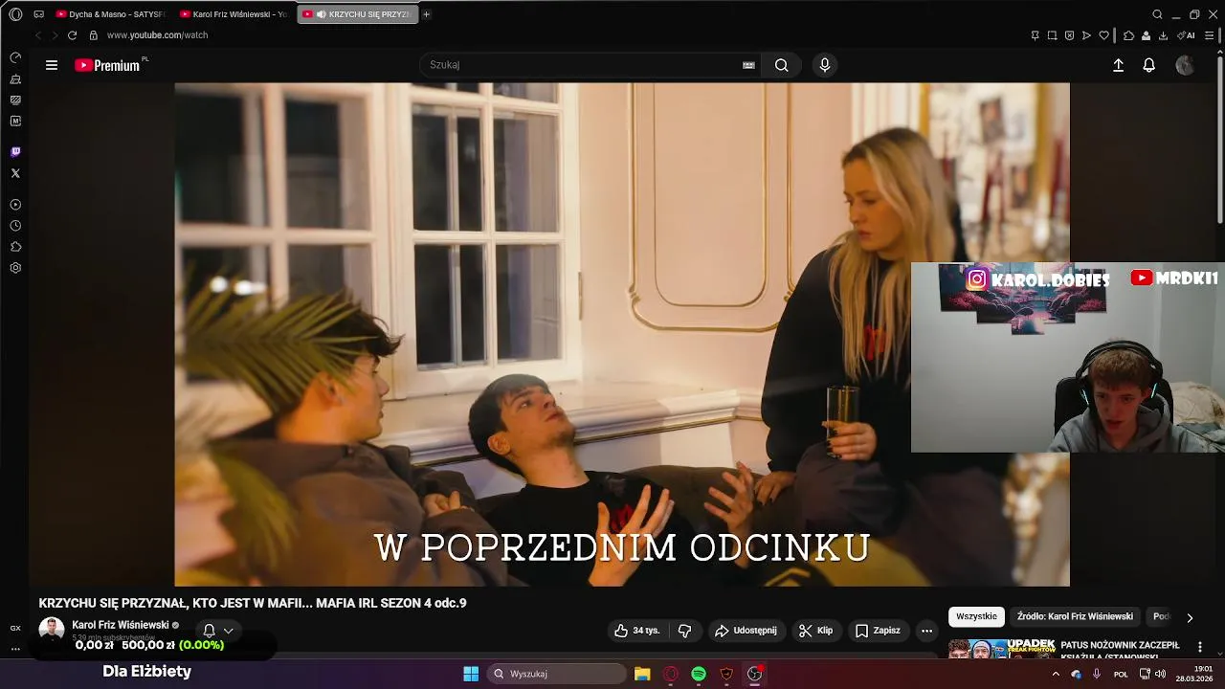Expand subscription options chevron beside bell
The height and width of the screenshot is (689, 1225).
coord(228,631)
